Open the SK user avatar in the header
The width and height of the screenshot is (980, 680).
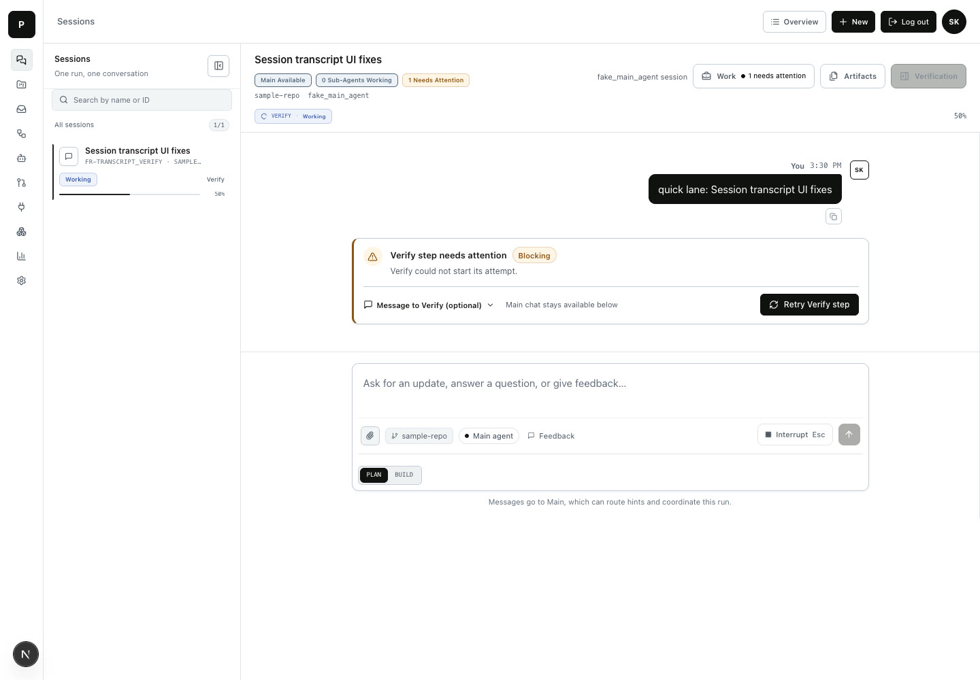coord(954,22)
